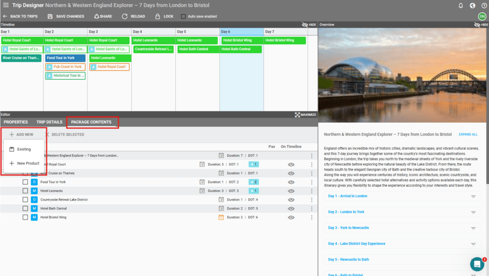Open kebab menu for Hotel Bristol Wing row

[312, 217]
